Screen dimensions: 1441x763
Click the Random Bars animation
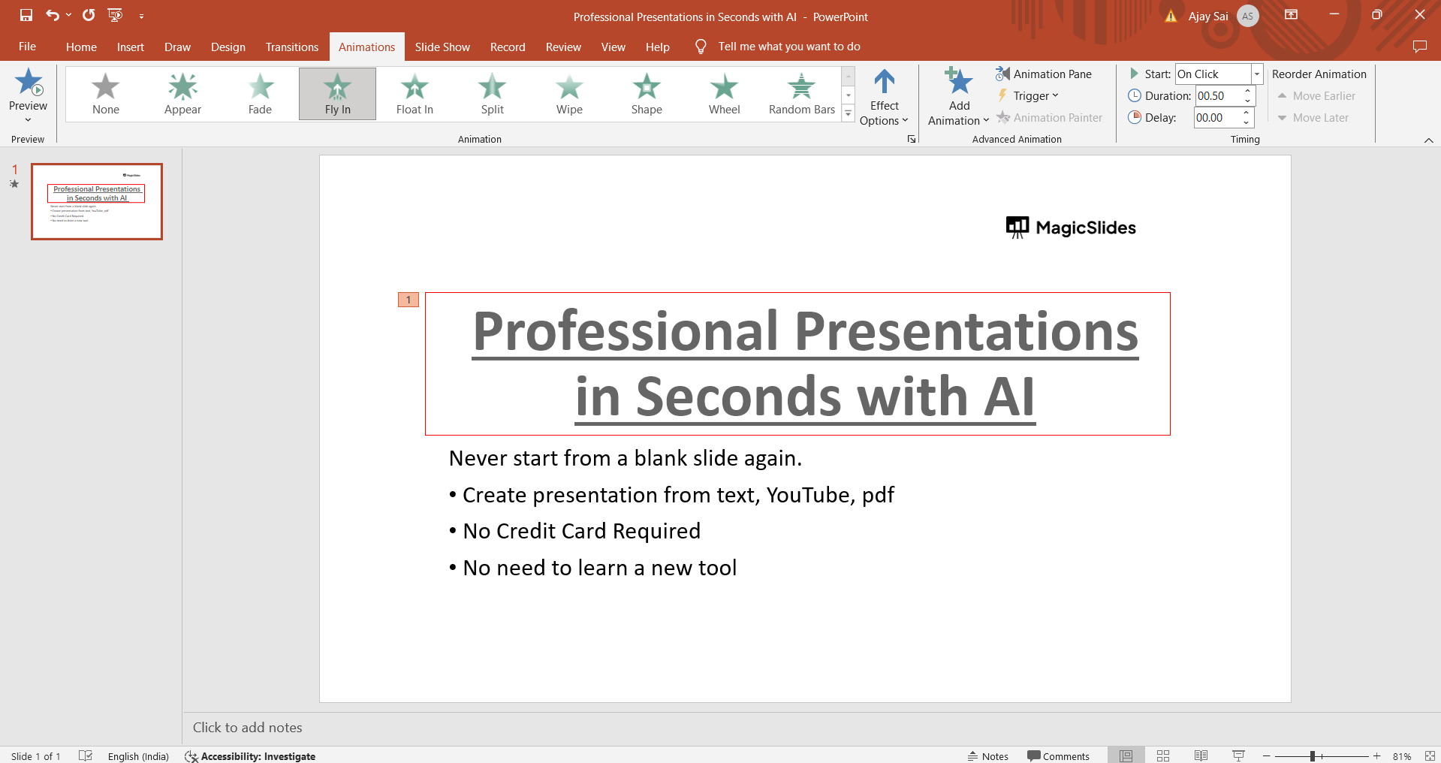coord(801,94)
